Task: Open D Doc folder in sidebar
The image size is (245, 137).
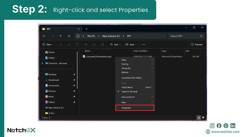Action: (x=50, y=113)
